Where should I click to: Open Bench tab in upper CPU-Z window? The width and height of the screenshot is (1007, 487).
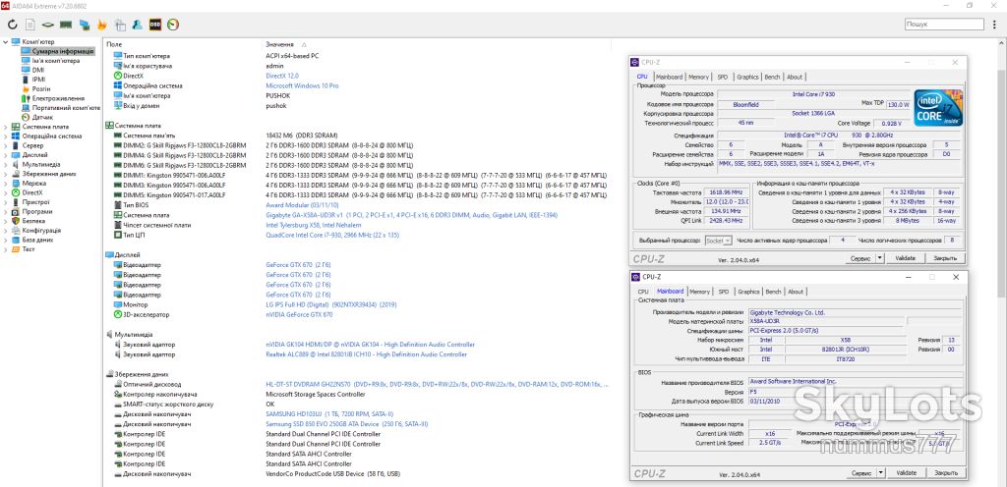[772, 77]
